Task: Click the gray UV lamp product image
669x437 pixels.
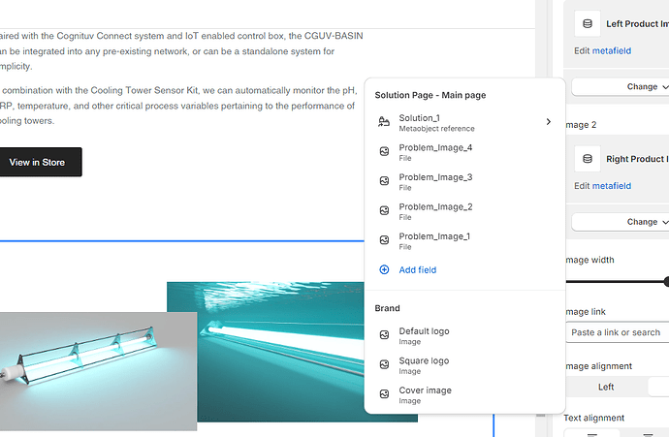Action: [98, 371]
